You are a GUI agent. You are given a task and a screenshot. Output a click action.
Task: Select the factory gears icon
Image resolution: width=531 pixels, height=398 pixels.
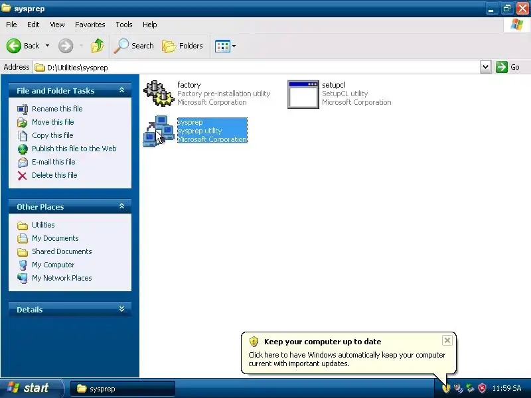[x=159, y=94]
